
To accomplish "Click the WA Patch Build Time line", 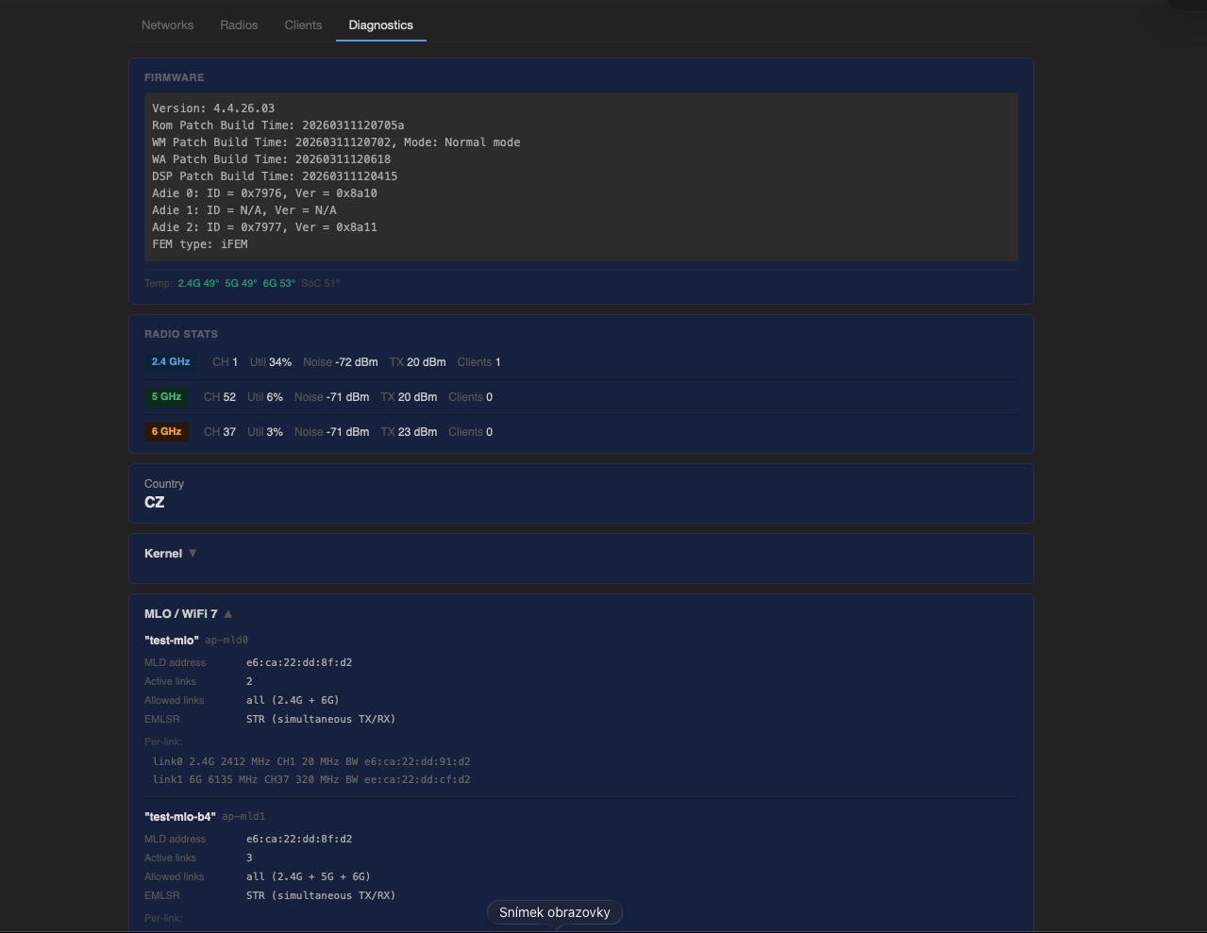I will [x=271, y=159].
